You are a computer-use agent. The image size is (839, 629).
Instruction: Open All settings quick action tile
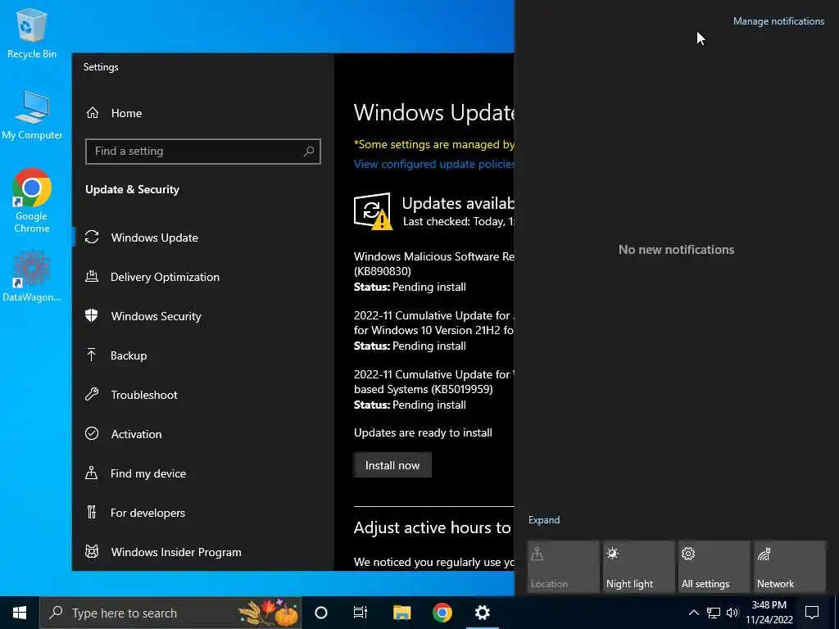click(714, 567)
